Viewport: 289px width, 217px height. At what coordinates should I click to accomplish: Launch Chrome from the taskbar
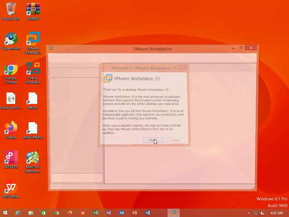[x=57, y=213]
